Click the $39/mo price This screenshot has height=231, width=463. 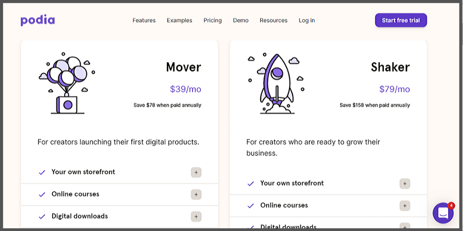click(185, 89)
